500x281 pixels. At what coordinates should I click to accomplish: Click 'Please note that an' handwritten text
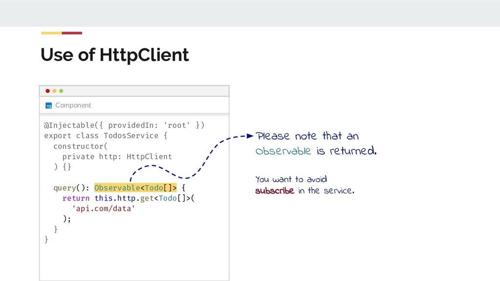click(x=308, y=136)
